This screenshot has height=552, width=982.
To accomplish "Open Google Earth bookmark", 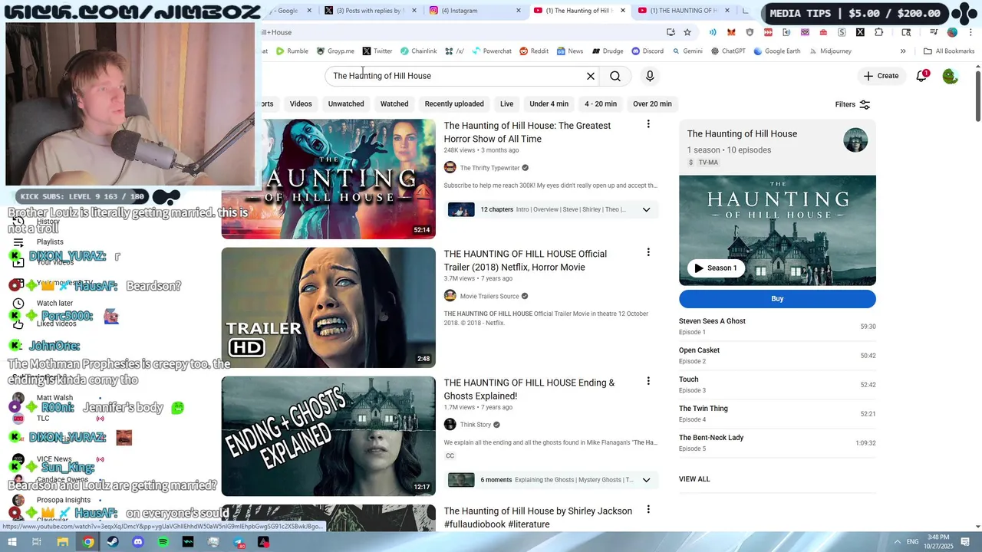I will coord(777,51).
